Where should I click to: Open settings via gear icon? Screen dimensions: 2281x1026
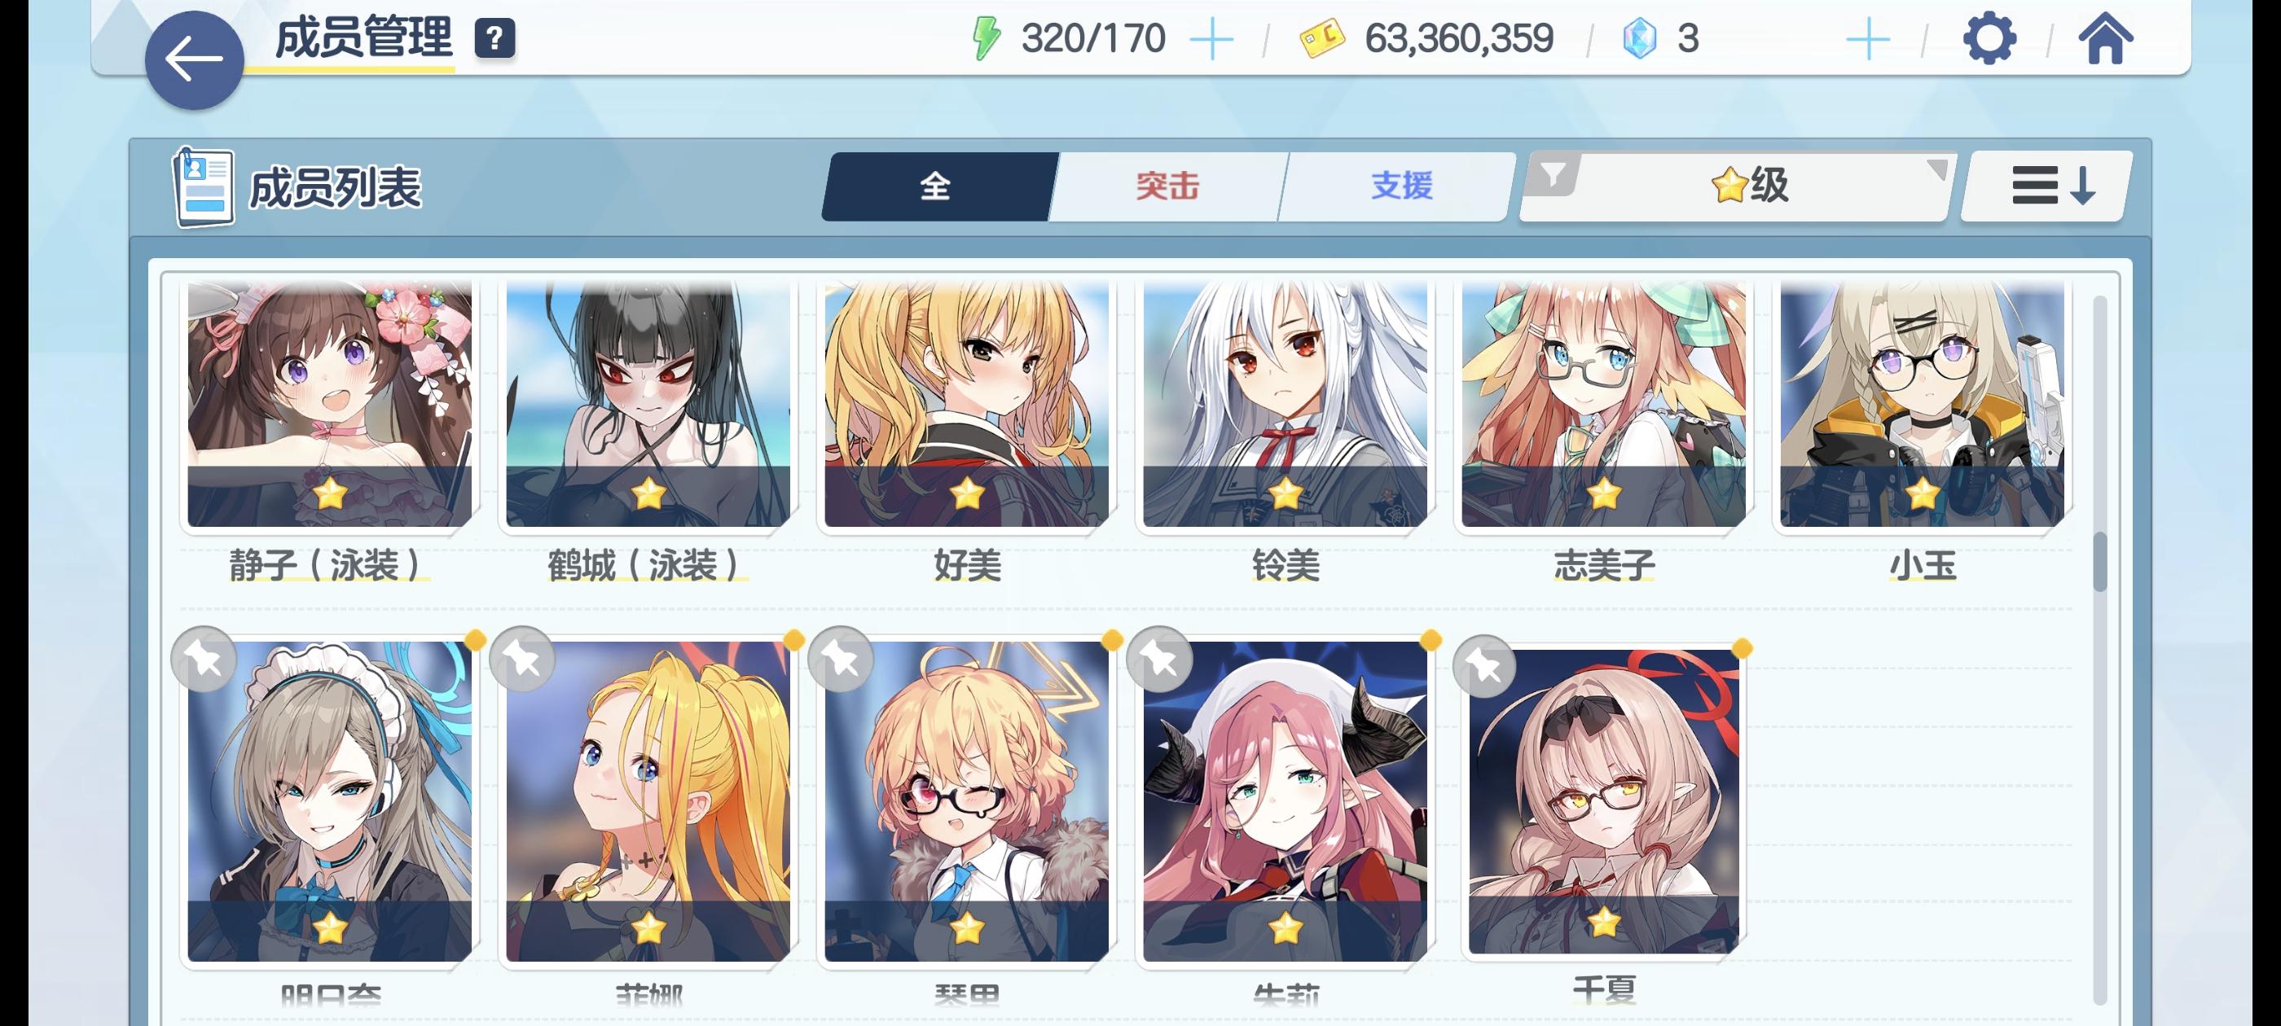point(1989,38)
